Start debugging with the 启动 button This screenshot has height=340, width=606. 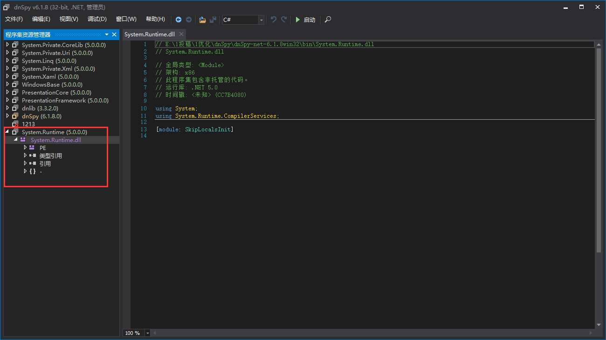click(305, 20)
